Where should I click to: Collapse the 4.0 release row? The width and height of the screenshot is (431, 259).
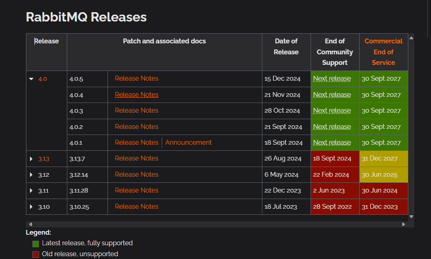coord(31,79)
